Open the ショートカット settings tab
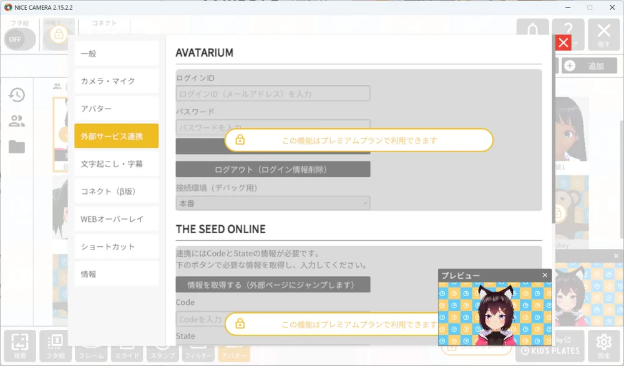This screenshot has width=624, height=366. pyautogui.click(x=116, y=246)
